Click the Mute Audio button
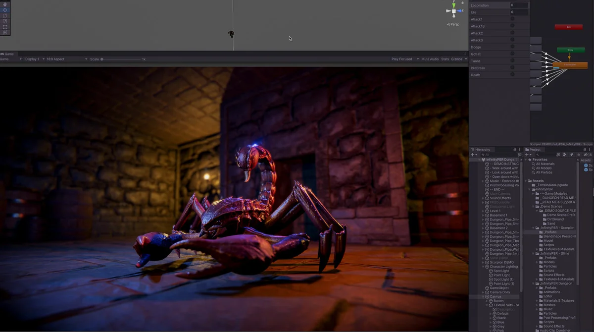The width and height of the screenshot is (594, 332). [x=429, y=59]
